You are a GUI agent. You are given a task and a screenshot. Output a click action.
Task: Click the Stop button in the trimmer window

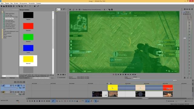pos(63,74)
